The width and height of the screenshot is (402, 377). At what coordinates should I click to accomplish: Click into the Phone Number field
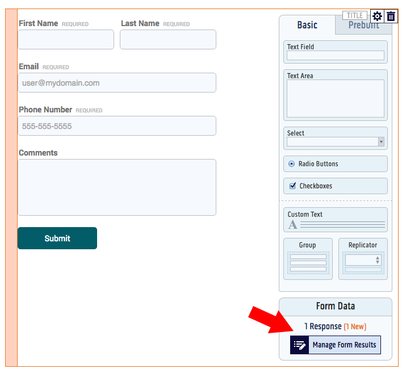click(117, 126)
